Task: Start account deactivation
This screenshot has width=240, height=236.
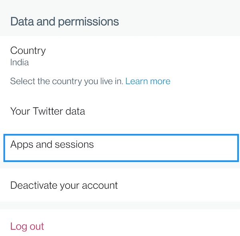Action: pos(64,186)
